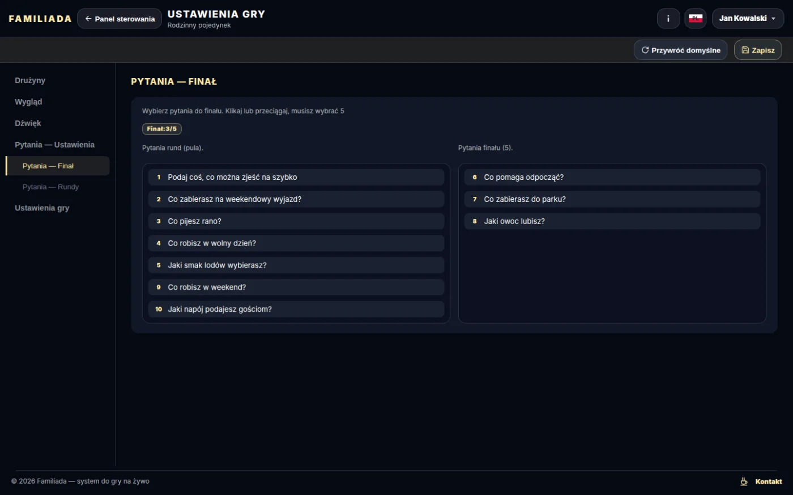The height and width of the screenshot is (495, 793).
Task: Click the "Pytania rund (pula)." label
Action: click(173, 148)
